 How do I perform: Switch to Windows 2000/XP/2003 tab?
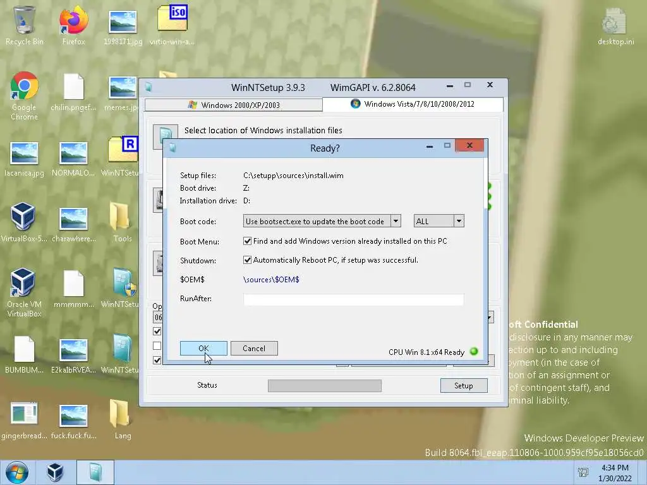pyautogui.click(x=233, y=105)
